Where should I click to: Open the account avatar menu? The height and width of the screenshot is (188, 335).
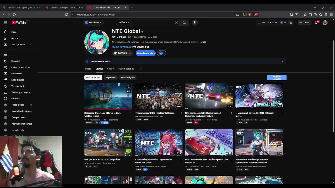(x=325, y=23)
